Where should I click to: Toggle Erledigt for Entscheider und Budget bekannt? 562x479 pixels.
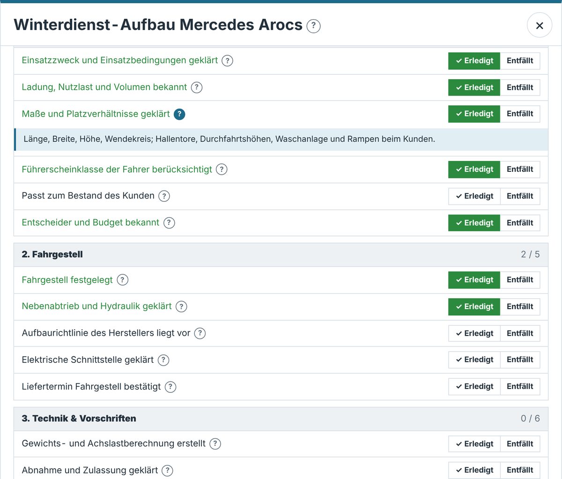coord(474,223)
